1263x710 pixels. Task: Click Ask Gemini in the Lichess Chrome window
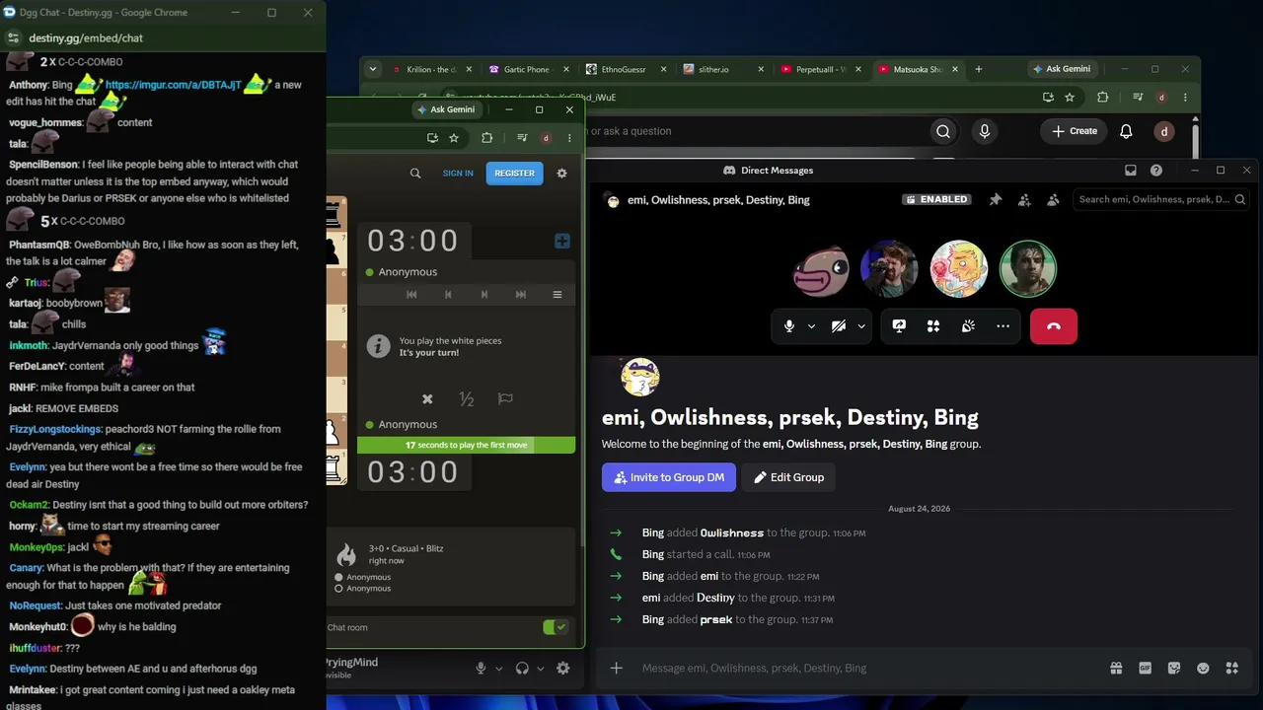click(x=446, y=109)
